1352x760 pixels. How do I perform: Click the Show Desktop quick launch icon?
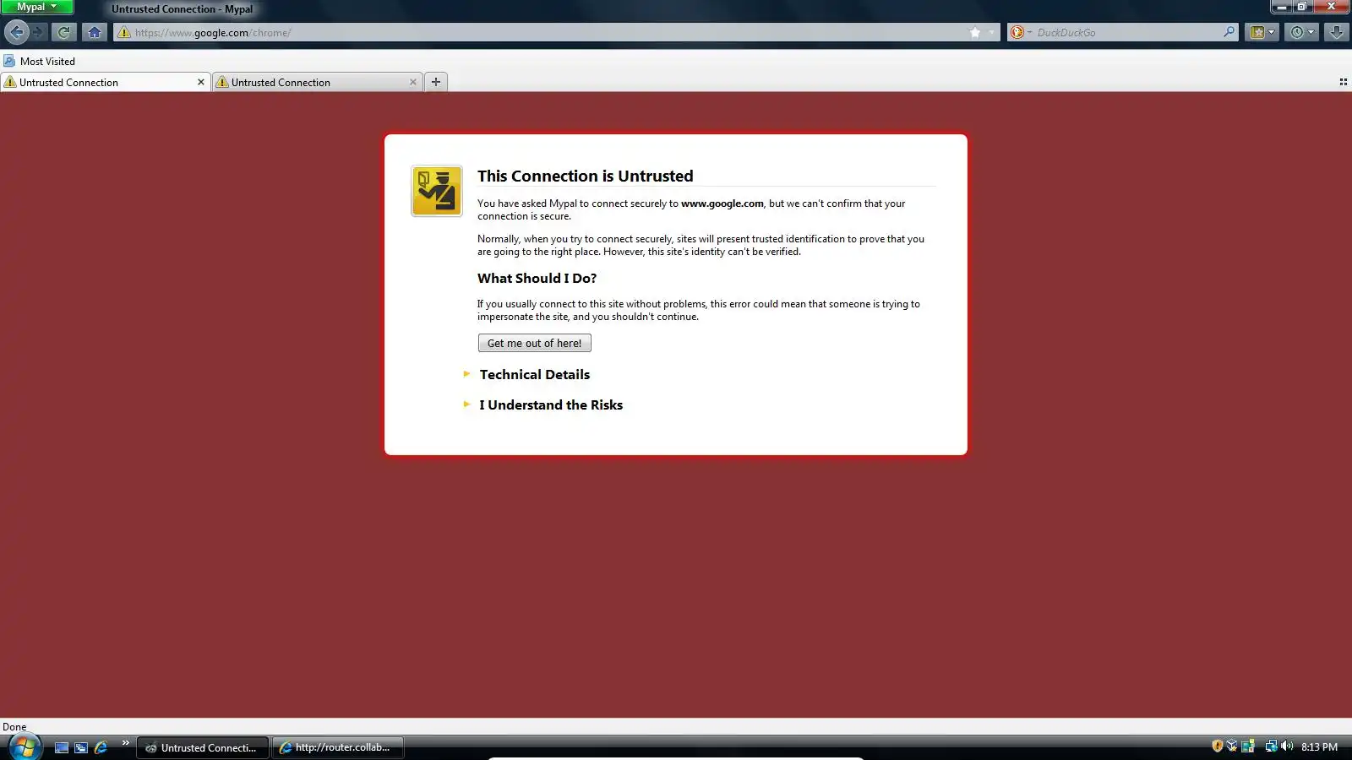click(x=62, y=747)
